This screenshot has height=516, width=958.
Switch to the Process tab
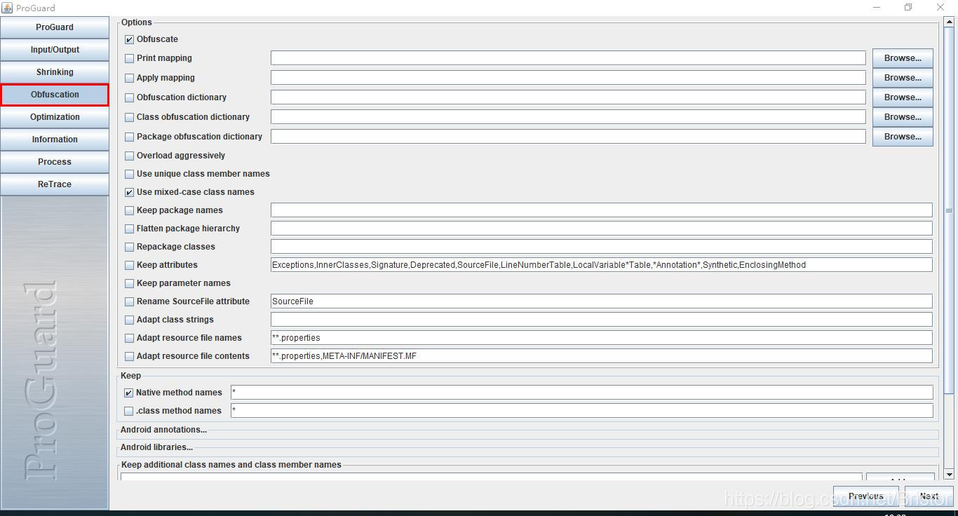click(x=55, y=162)
